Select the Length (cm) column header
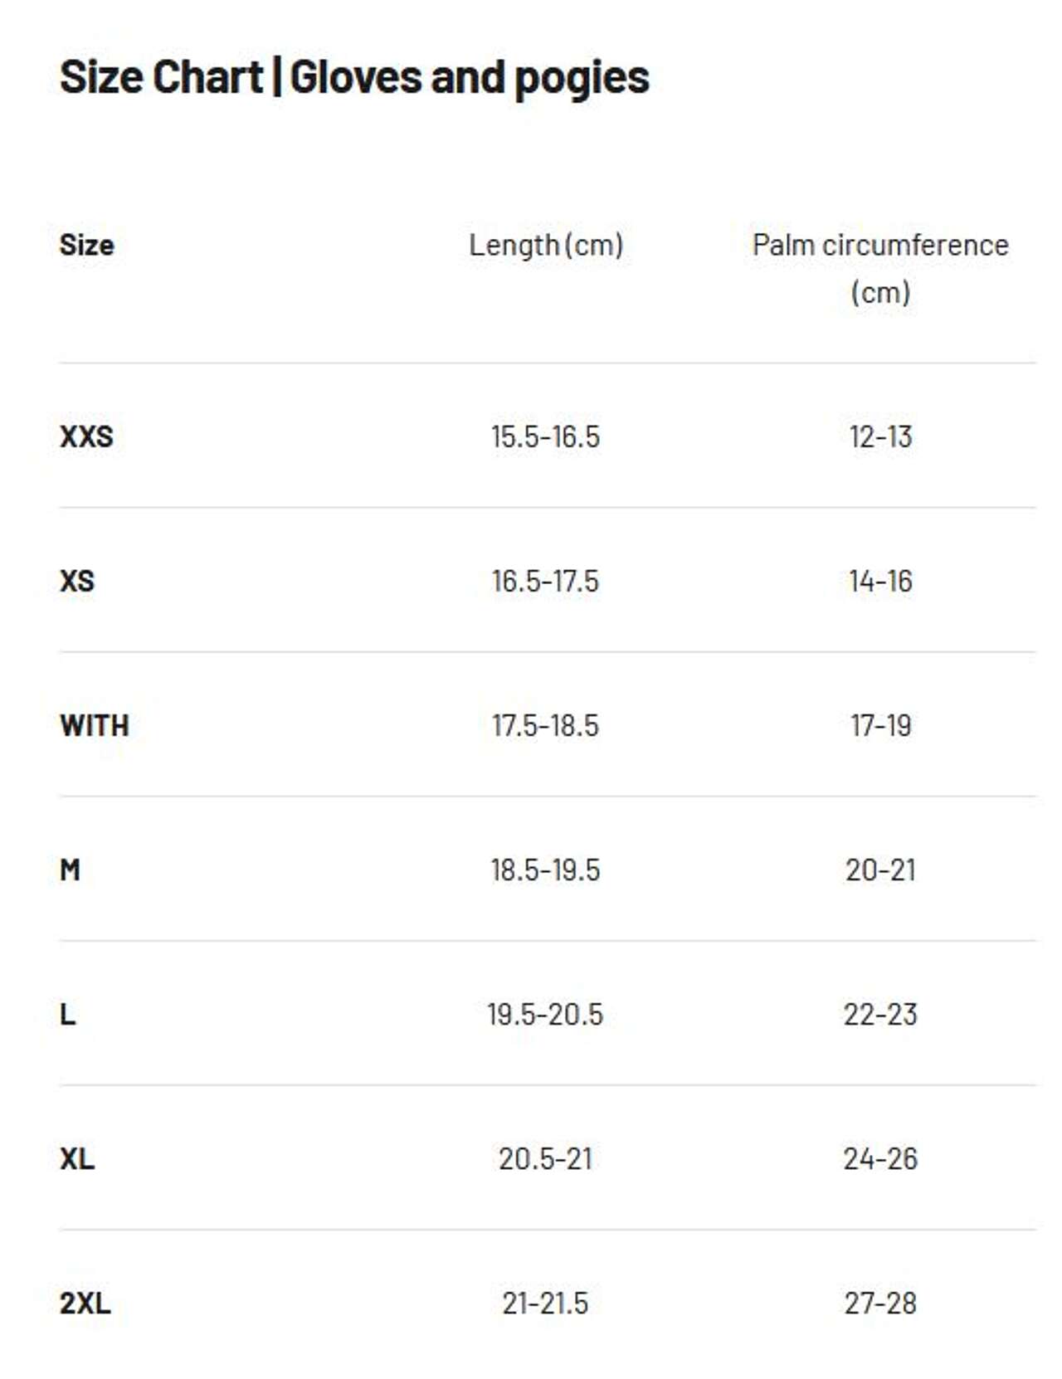This screenshot has height=1379, width=1062. pos(546,246)
